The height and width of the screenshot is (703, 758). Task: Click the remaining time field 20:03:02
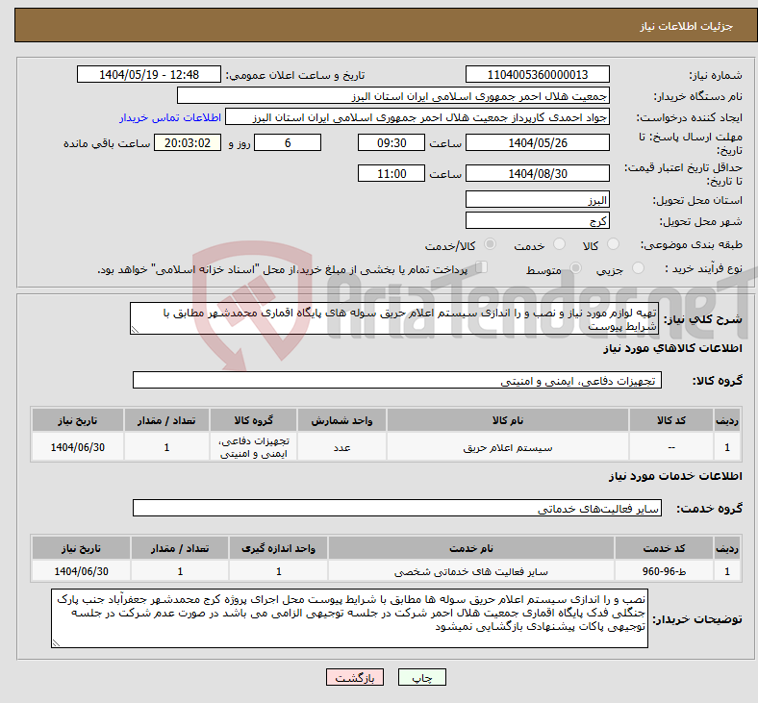coord(188,142)
